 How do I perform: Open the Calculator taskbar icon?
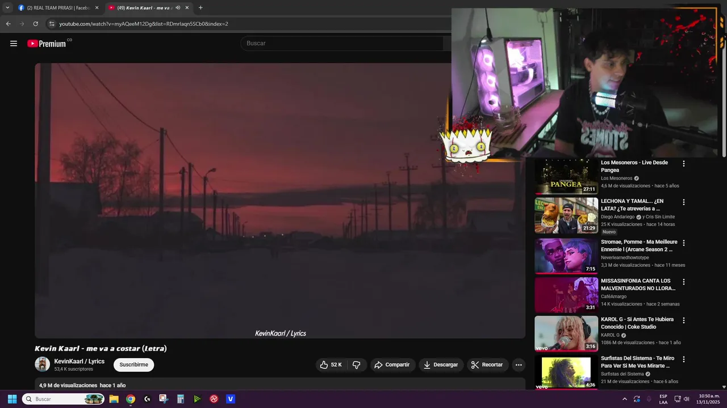click(181, 399)
